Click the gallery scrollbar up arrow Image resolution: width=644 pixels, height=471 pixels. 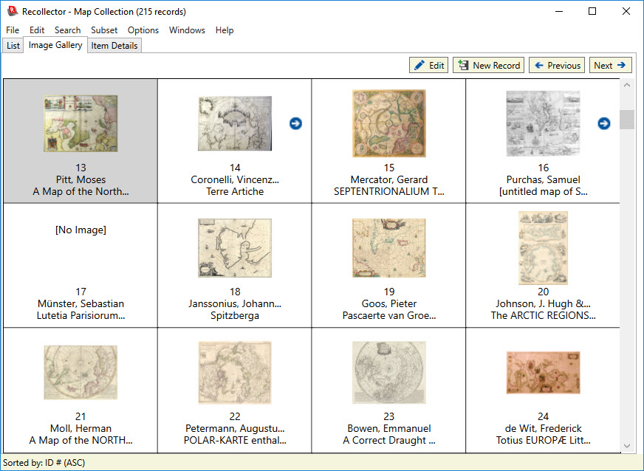[627, 85]
